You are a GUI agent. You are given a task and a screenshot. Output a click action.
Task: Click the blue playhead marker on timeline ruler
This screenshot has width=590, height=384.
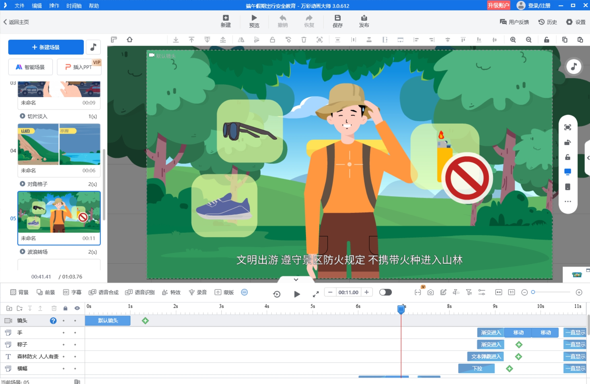coord(401,309)
